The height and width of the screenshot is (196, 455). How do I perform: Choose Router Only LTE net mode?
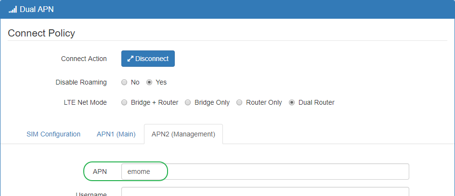239,102
